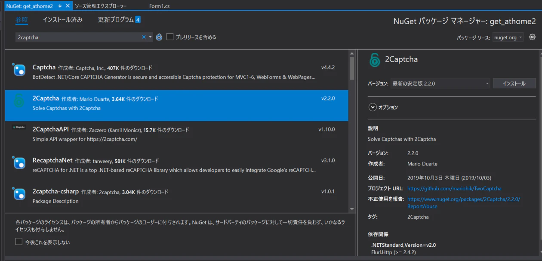Click version v1.10.0 of 2CaptchaAPI

(x=326, y=130)
